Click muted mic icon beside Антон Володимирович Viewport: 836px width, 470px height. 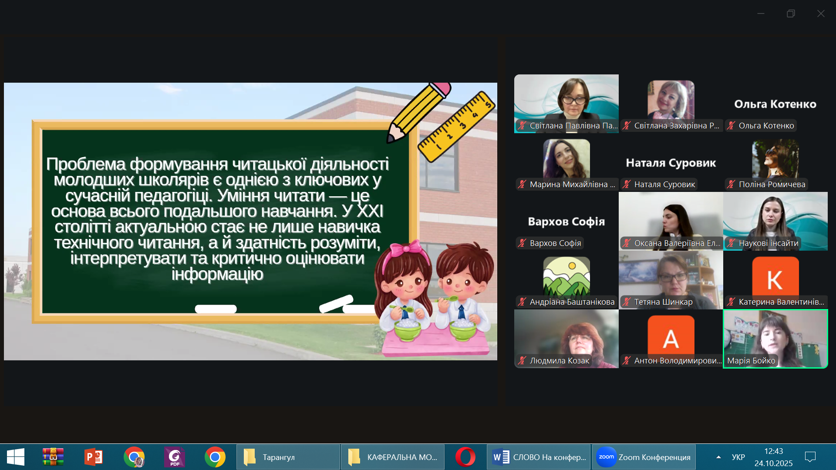click(627, 361)
